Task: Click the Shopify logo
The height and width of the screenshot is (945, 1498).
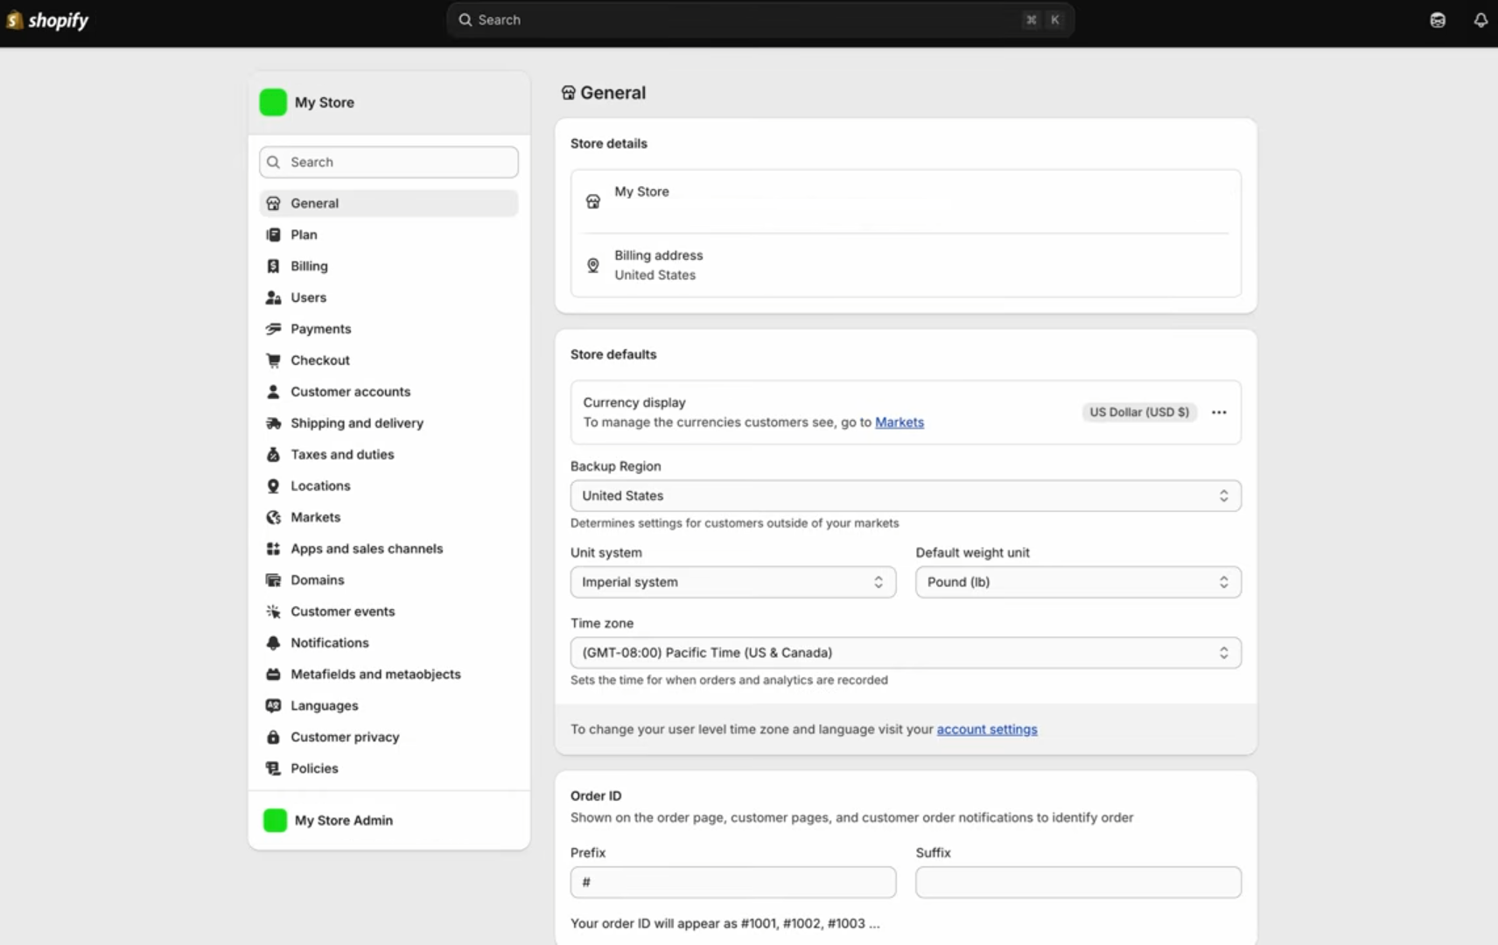Action: 48,20
